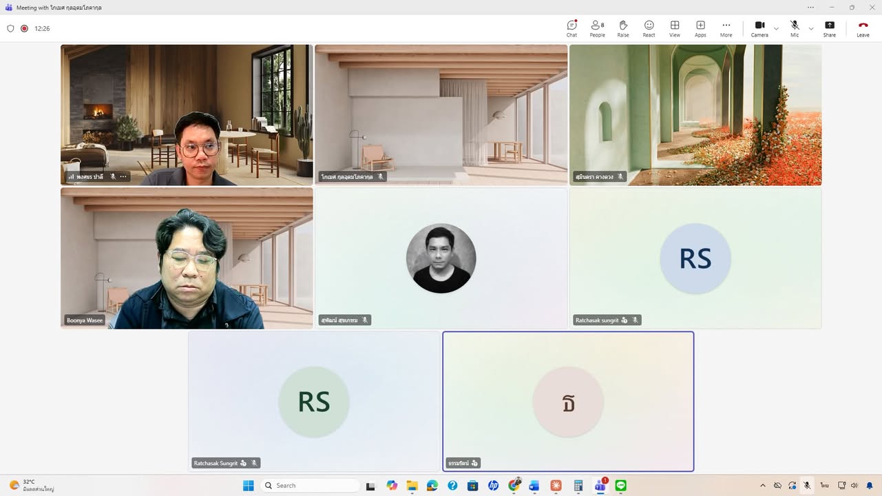Open More actions ellipsis menu
This screenshot has width=882, height=496.
pos(726,28)
